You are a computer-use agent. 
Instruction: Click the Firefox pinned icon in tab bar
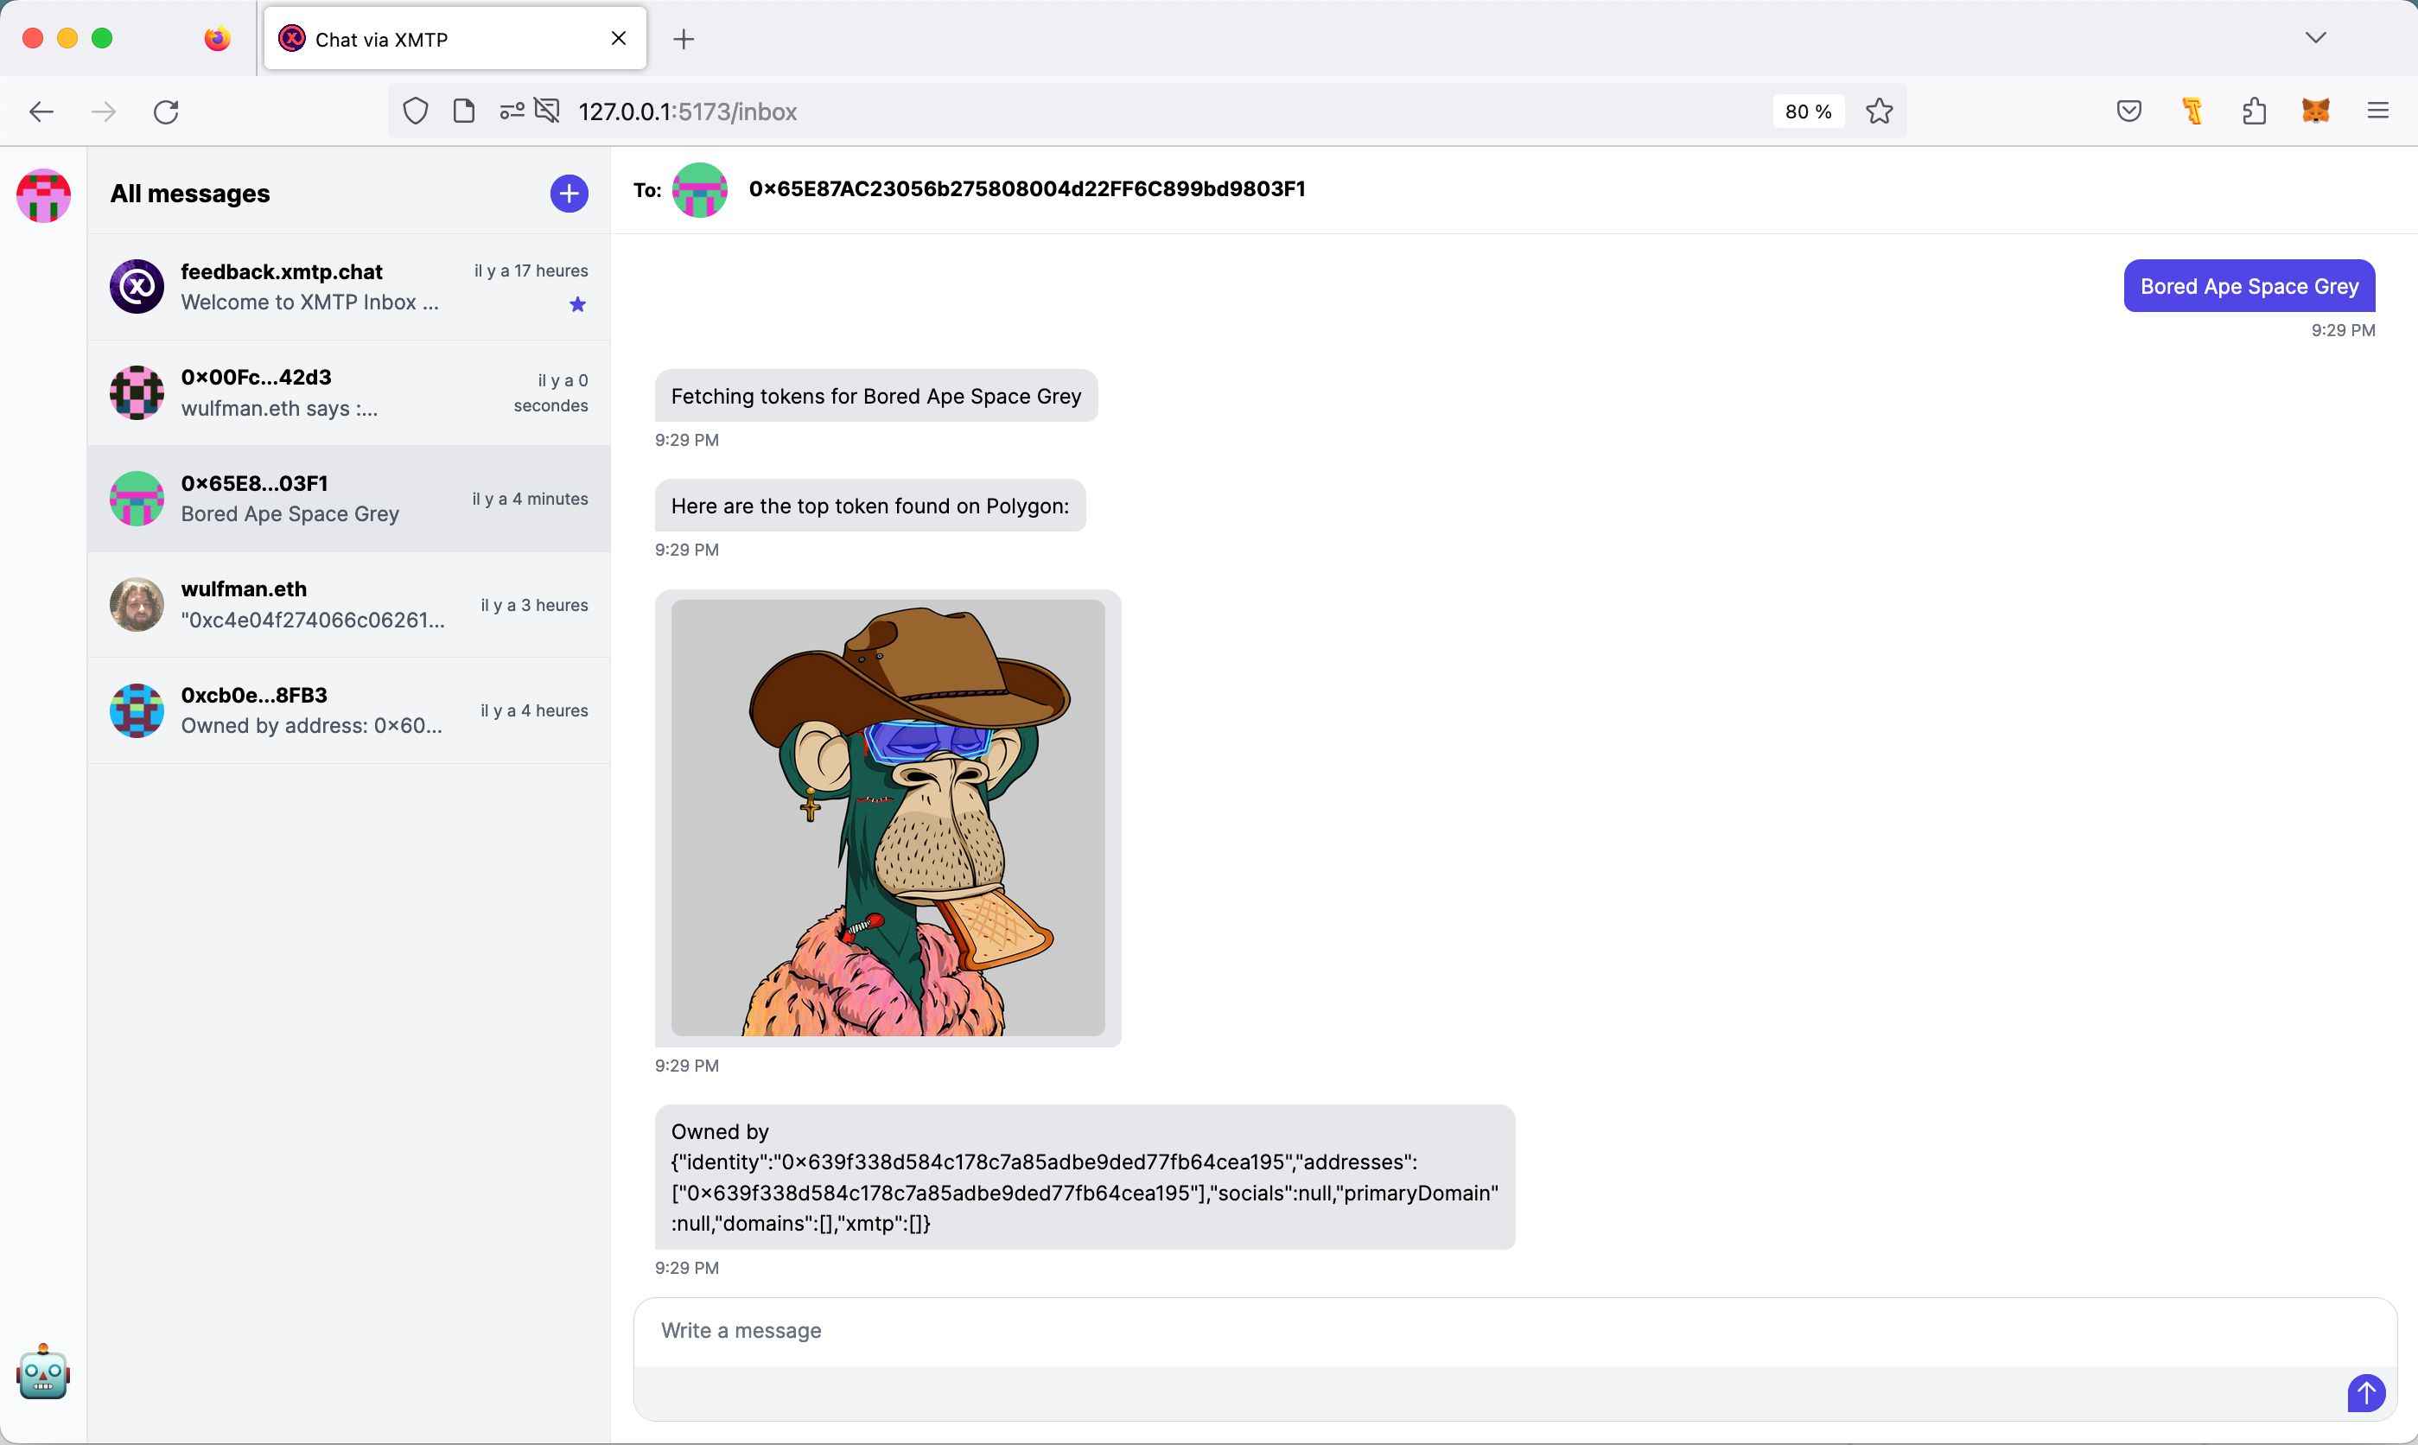click(217, 39)
